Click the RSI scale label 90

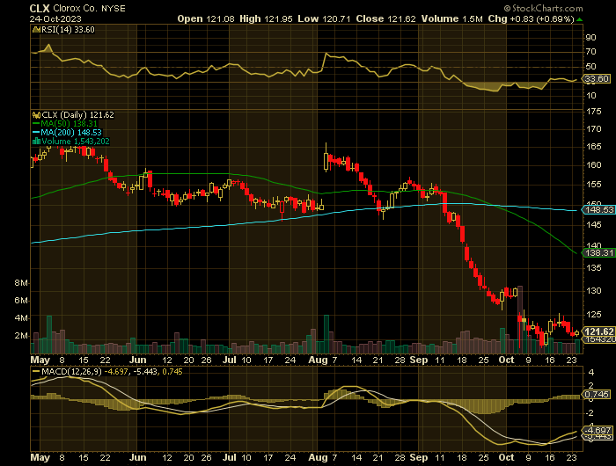pos(590,38)
